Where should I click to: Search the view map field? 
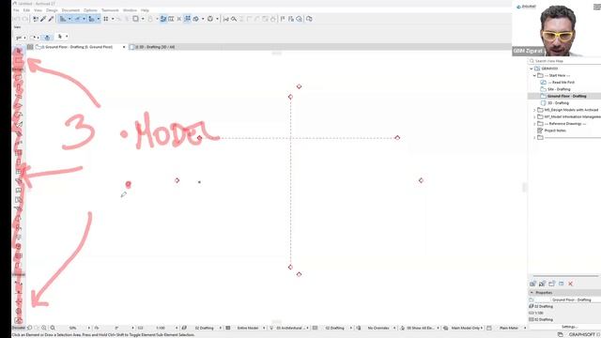[x=565, y=61]
